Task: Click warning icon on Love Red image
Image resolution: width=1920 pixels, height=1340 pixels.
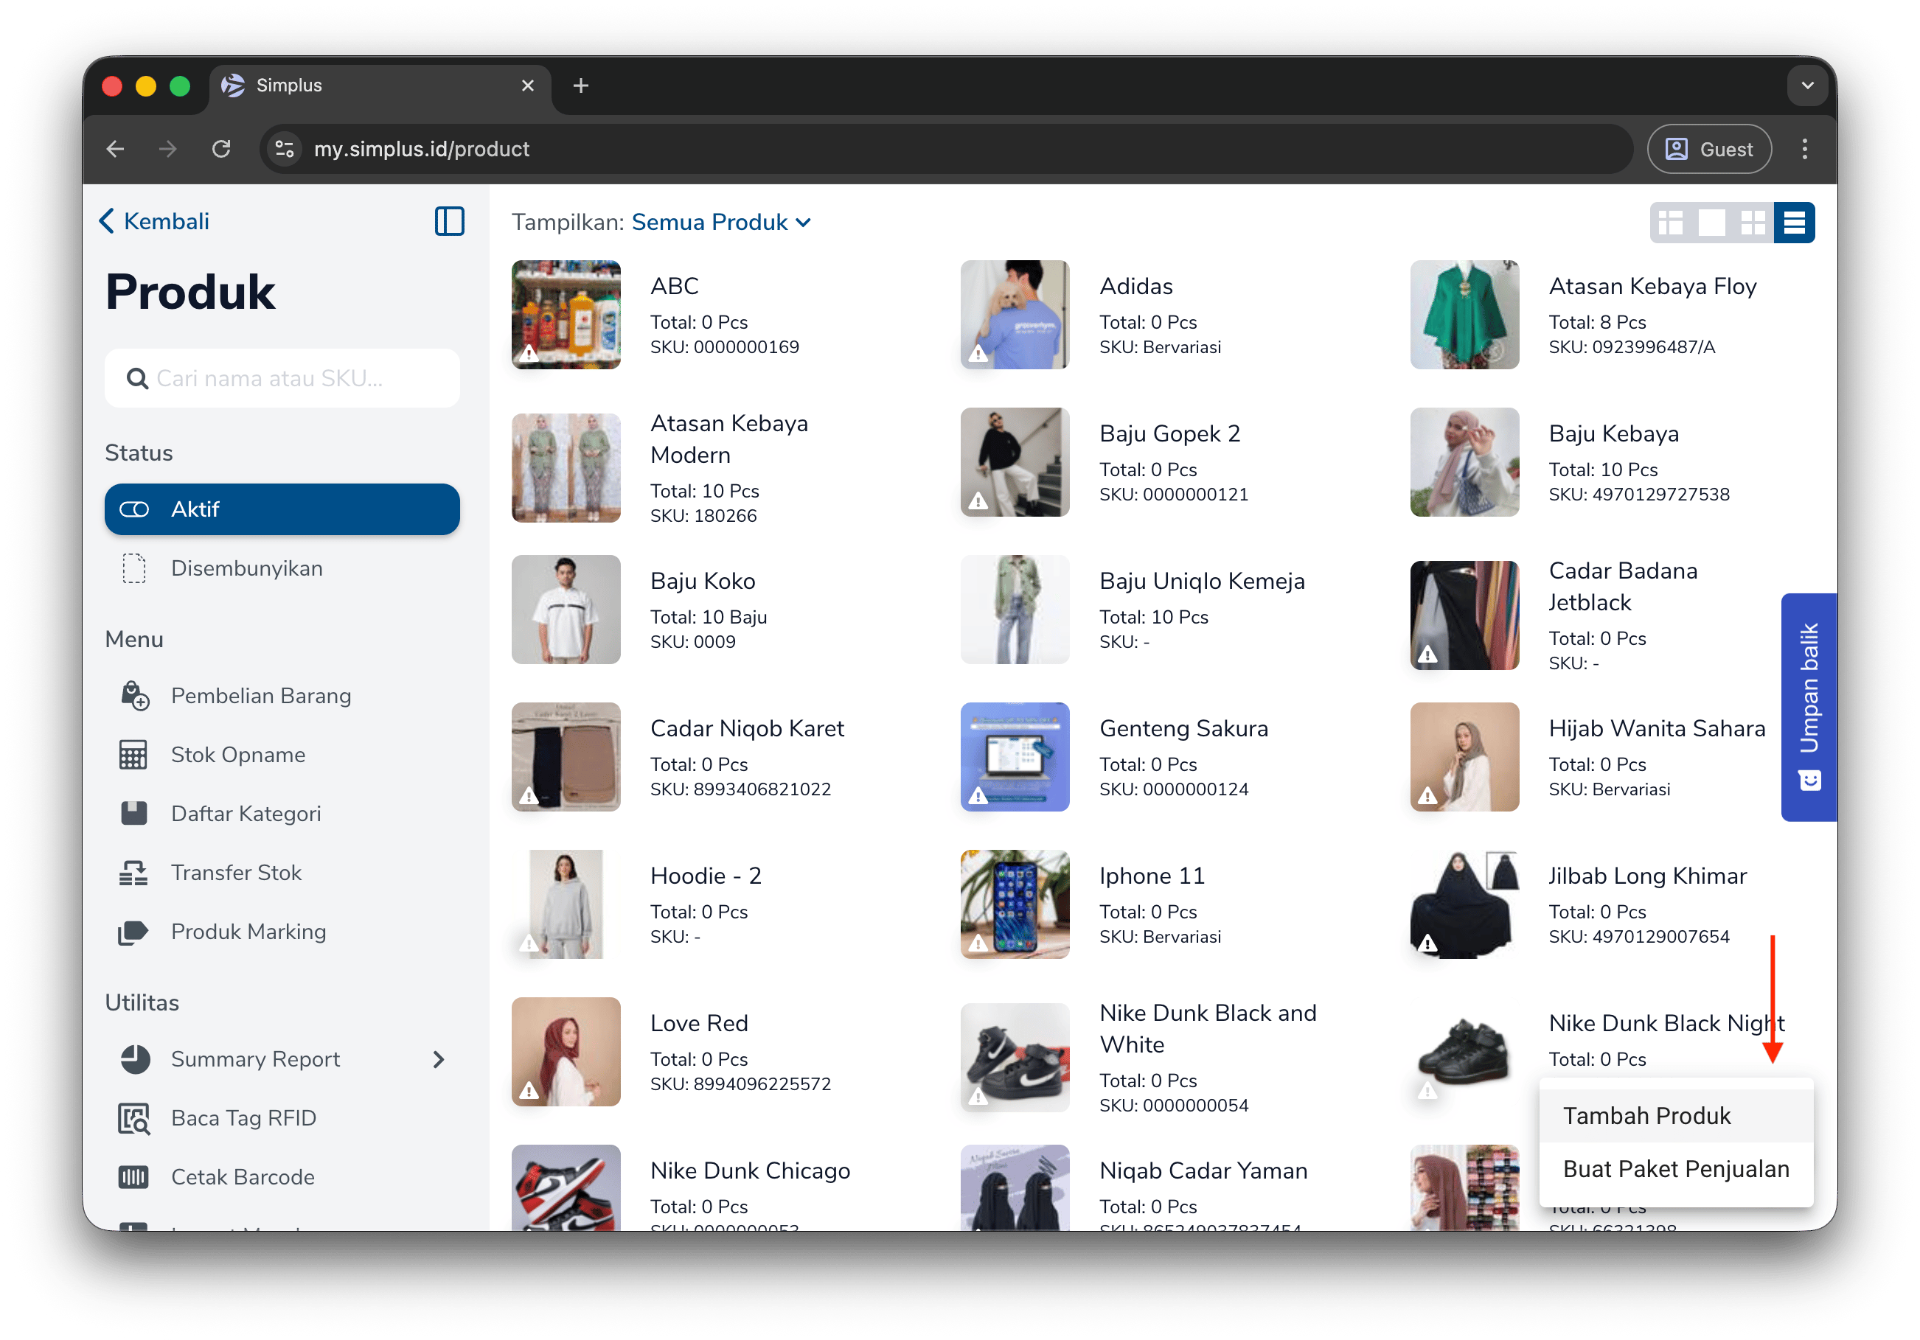Action: 529,1091
